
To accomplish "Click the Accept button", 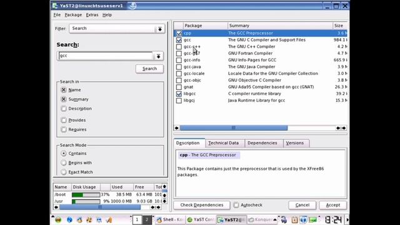I will pyautogui.click(x=333, y=205).
